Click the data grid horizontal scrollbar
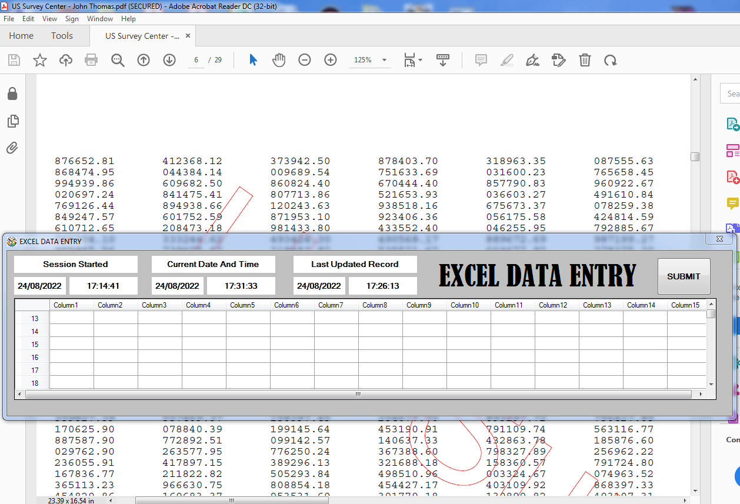The width and height of the screenshot is (740, 504). (358, 394)
